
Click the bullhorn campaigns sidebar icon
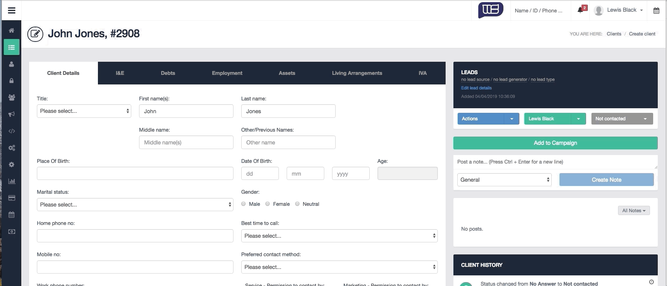[12, 114]
